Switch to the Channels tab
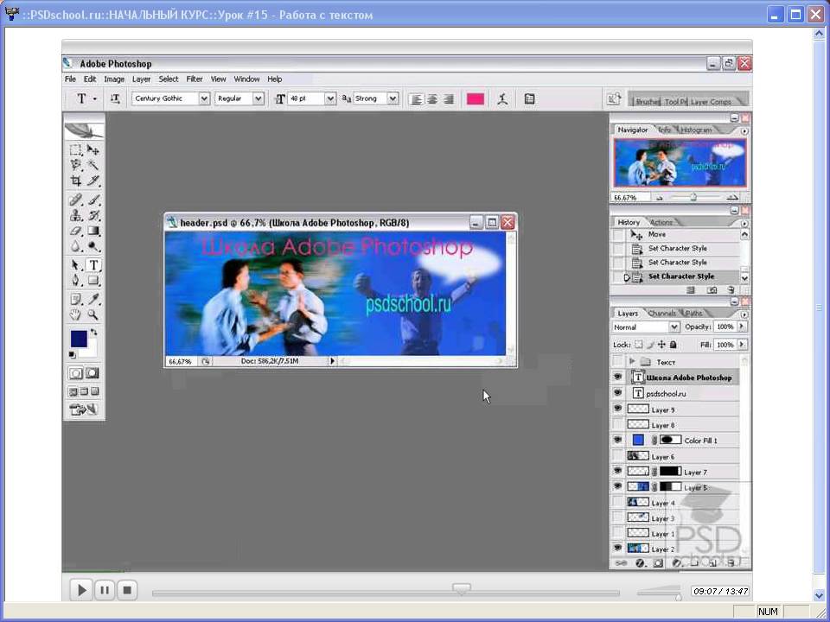Viewport: 830px width, 622px height. coord(661,313)
